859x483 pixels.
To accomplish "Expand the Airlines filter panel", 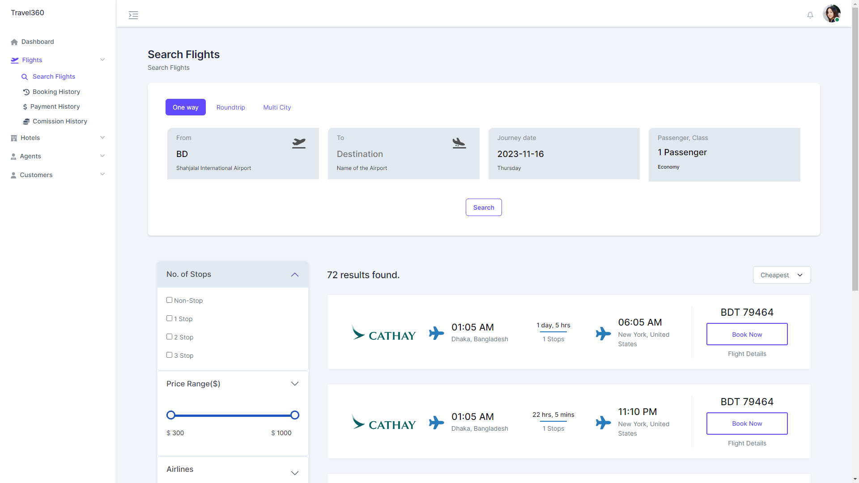I will pyautogui.click(x=295, y=473).
